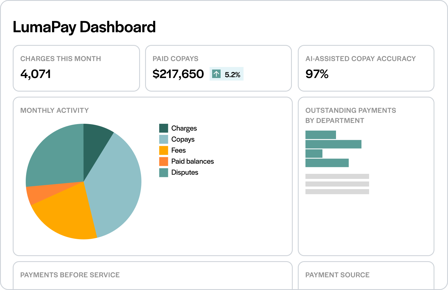The height and width of the screenshot is (290, 448).
Task: Click the Payment Source heading
Action: pos(337,275)
